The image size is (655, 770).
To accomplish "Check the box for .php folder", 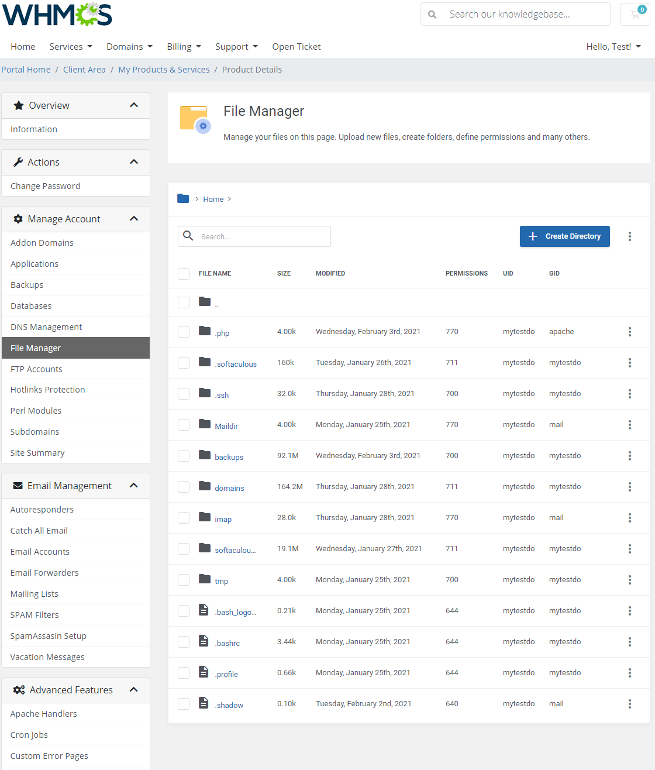I will (x=184, y=332).
